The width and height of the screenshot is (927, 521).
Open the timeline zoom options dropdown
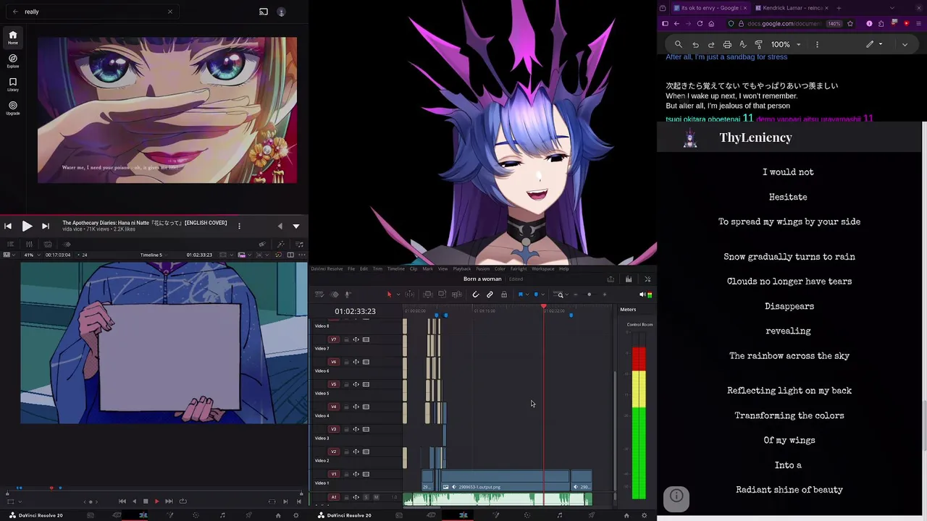567,295
